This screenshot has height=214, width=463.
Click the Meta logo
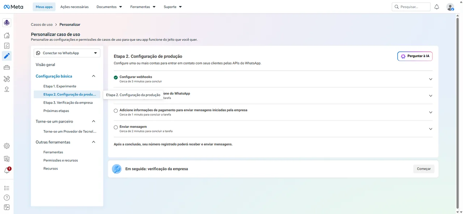[x=13, y=7]
